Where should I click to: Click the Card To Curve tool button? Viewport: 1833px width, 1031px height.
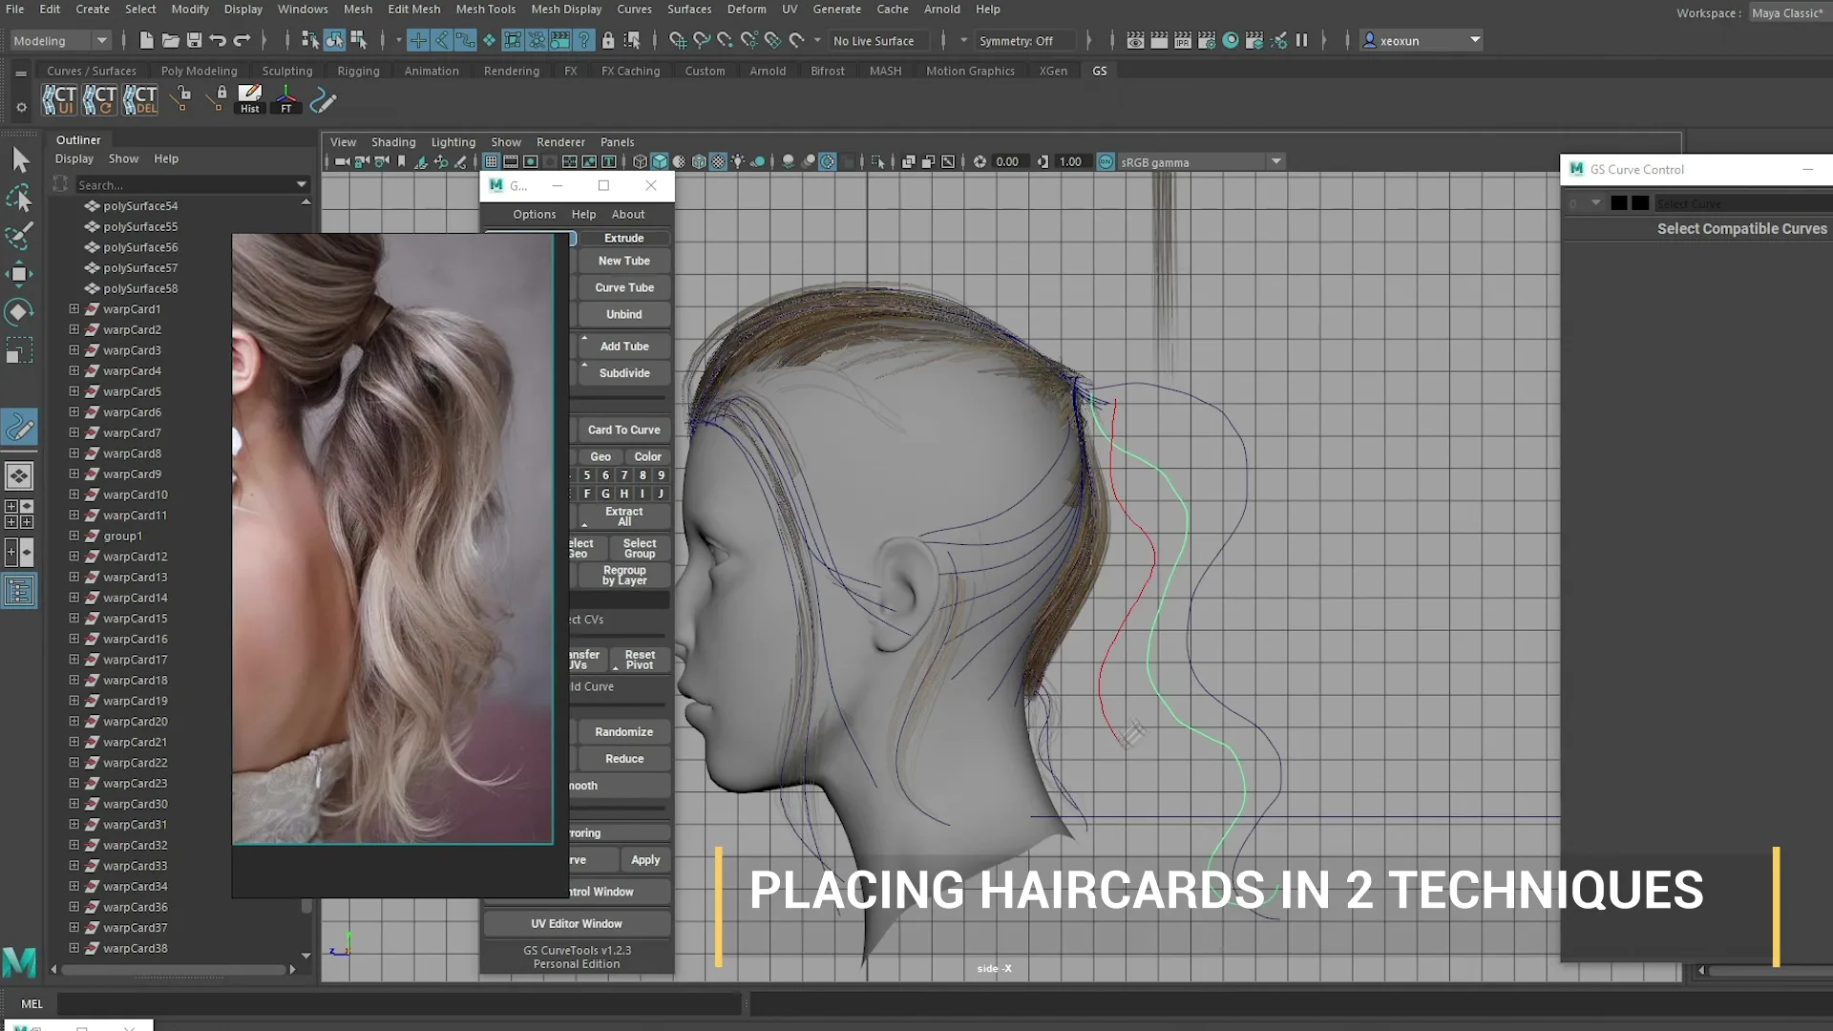coord(624,430)
